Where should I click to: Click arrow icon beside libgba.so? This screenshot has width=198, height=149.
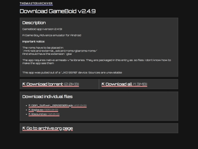(x=30, y=110)
